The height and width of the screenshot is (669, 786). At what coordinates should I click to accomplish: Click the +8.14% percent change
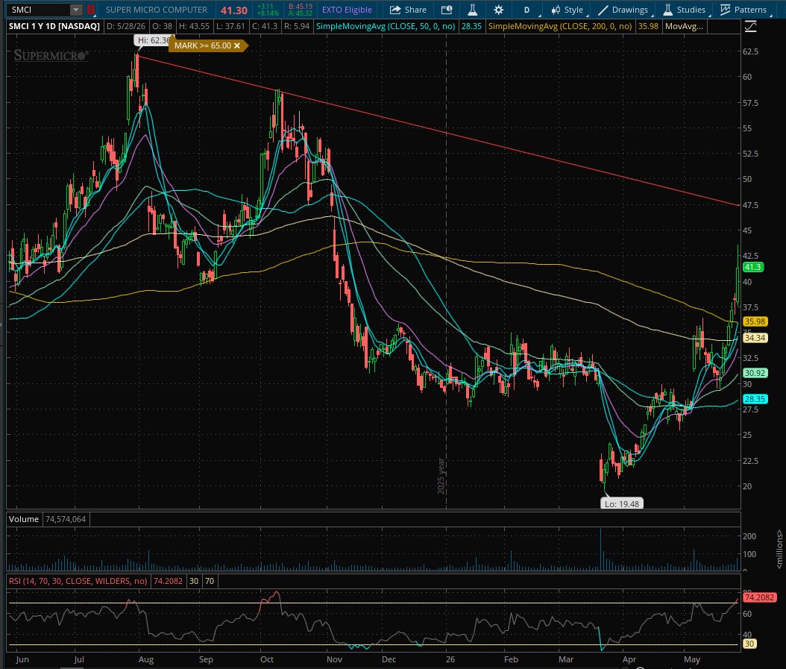point(267,13)
